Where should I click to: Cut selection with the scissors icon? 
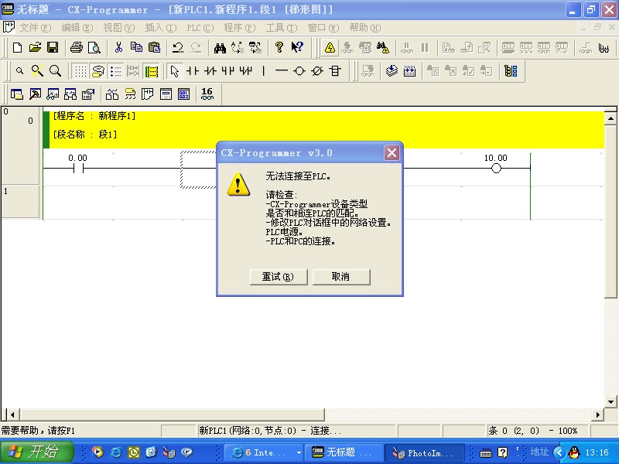(x=118, y=48)
